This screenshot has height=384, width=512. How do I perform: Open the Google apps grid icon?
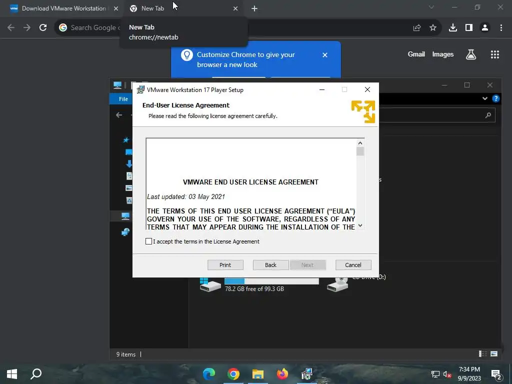(x=495, y=54)
